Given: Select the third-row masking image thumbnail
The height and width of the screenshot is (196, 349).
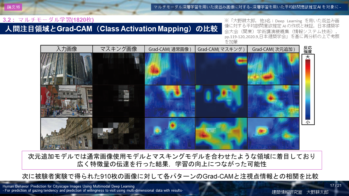Looking at the screenshot, I should point(118,133).
